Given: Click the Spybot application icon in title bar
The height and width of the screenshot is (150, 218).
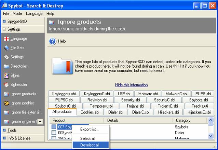Looking at the screenshot, I should point(4,5).
